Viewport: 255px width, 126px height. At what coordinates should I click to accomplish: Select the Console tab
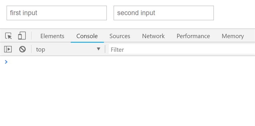[x=87, y=36]
